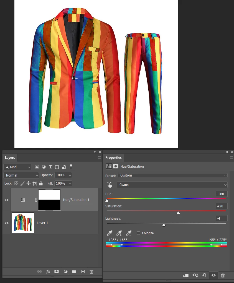Screen dimensions: 234x283
Task: Toggle layer filtering on/off switch
Action: (x=71, y=167)
